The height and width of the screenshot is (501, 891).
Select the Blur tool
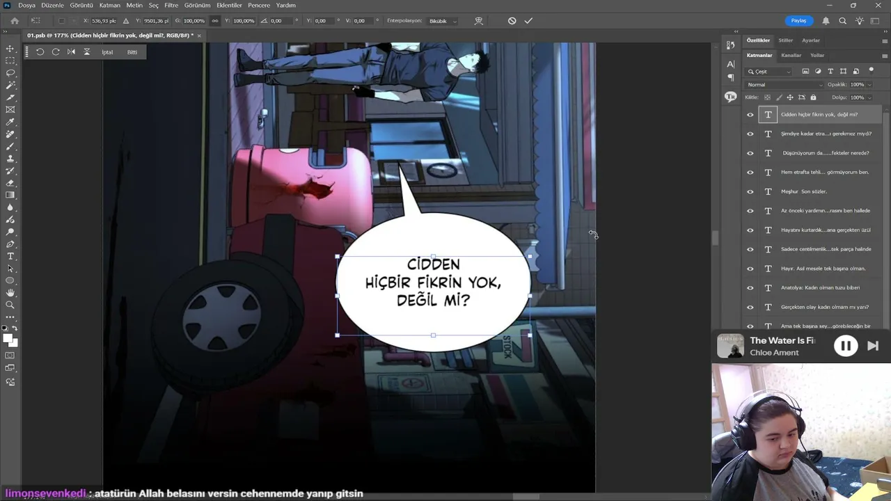point(10,207)
